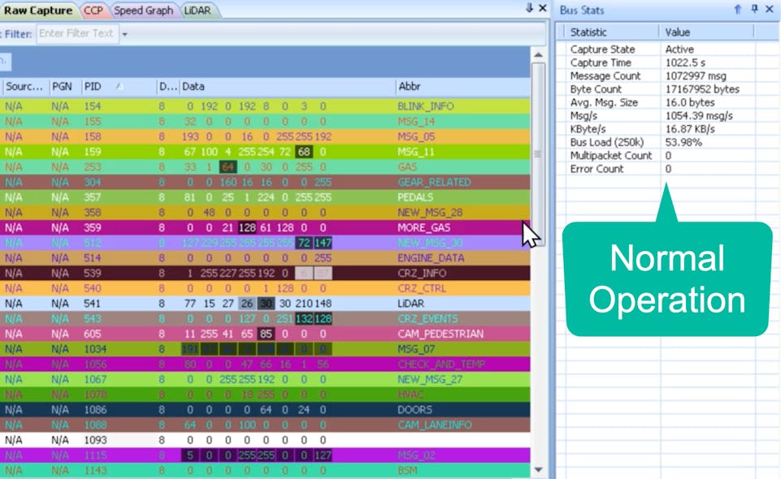781x479 pixels.
Task: Select the HVAC row
Action: point(265,395)
